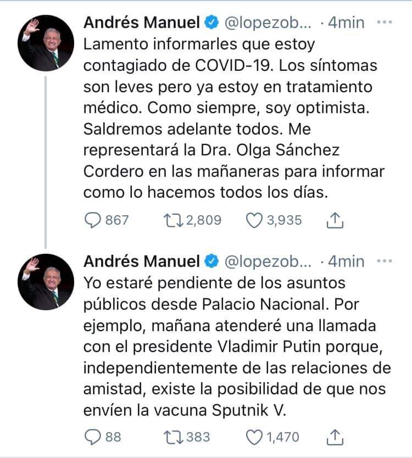Open Andrés Manuel name on first tweet

coord(142,23)
